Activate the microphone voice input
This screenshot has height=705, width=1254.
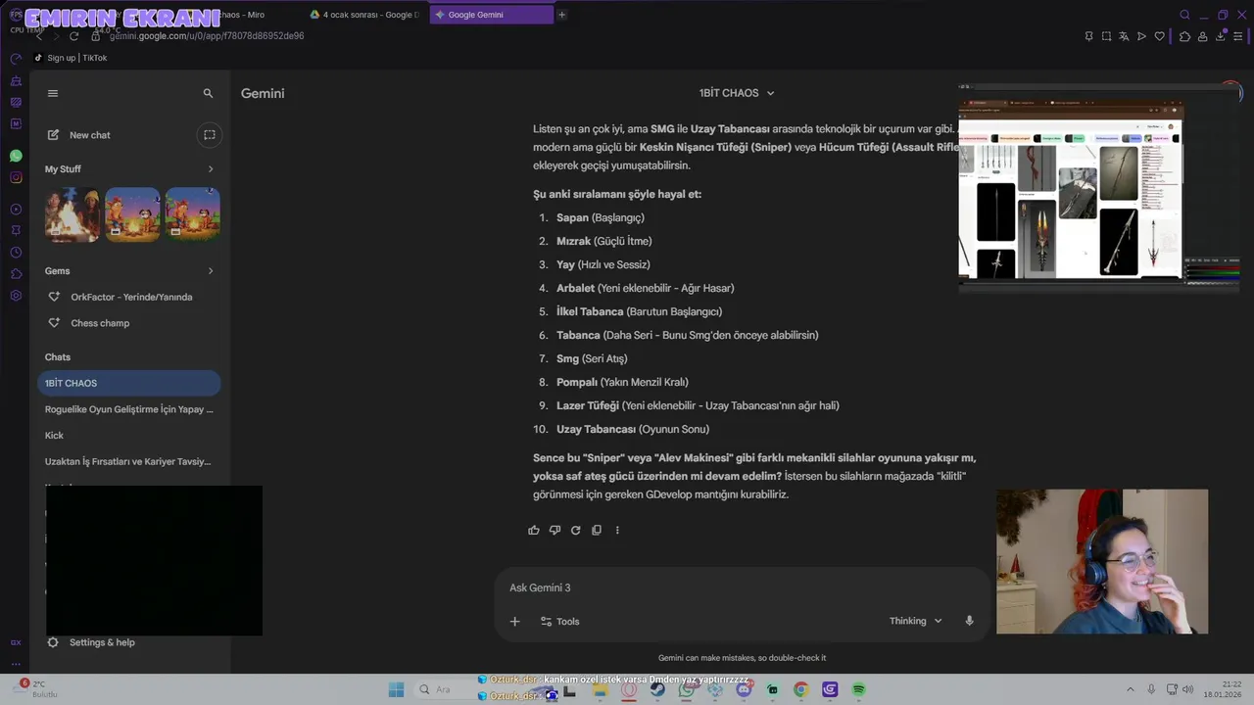tap(969, 621)
